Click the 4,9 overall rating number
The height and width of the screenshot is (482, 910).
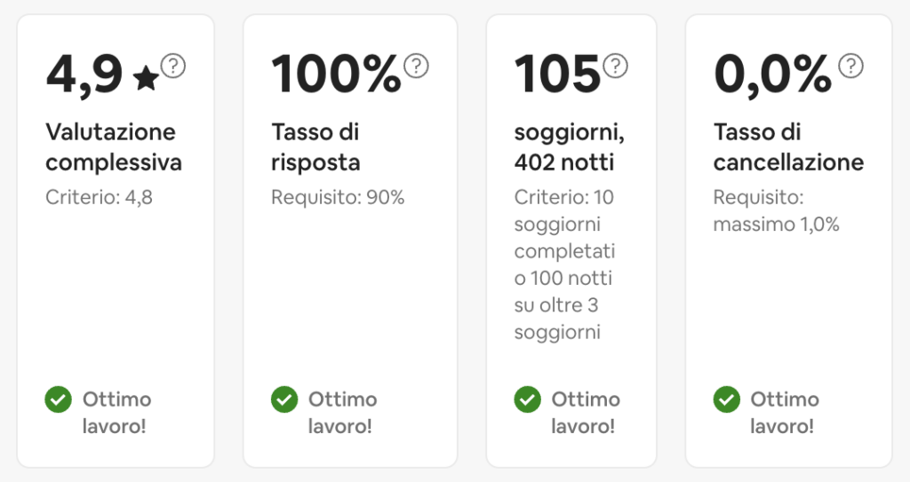[x=84, y=75]
